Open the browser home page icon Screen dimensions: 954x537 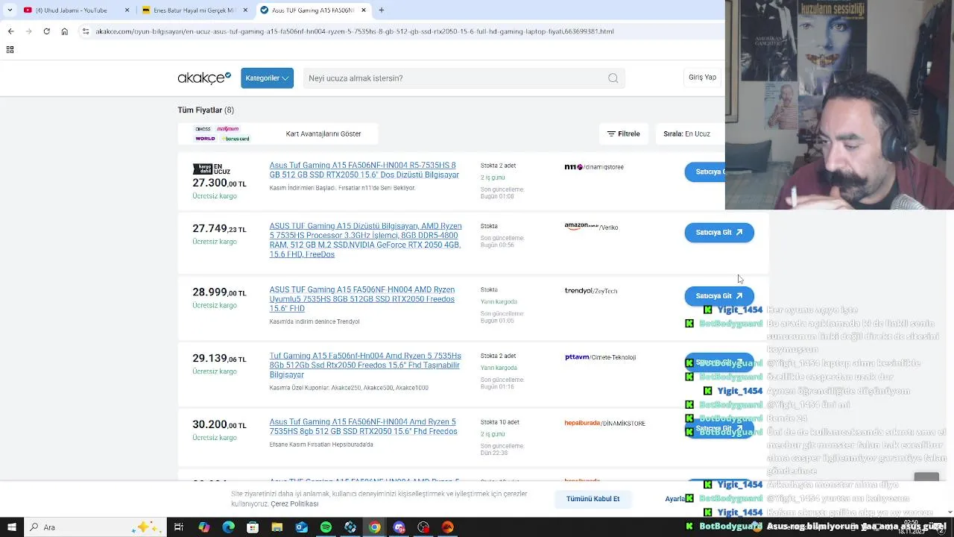(x=65, y=31)
